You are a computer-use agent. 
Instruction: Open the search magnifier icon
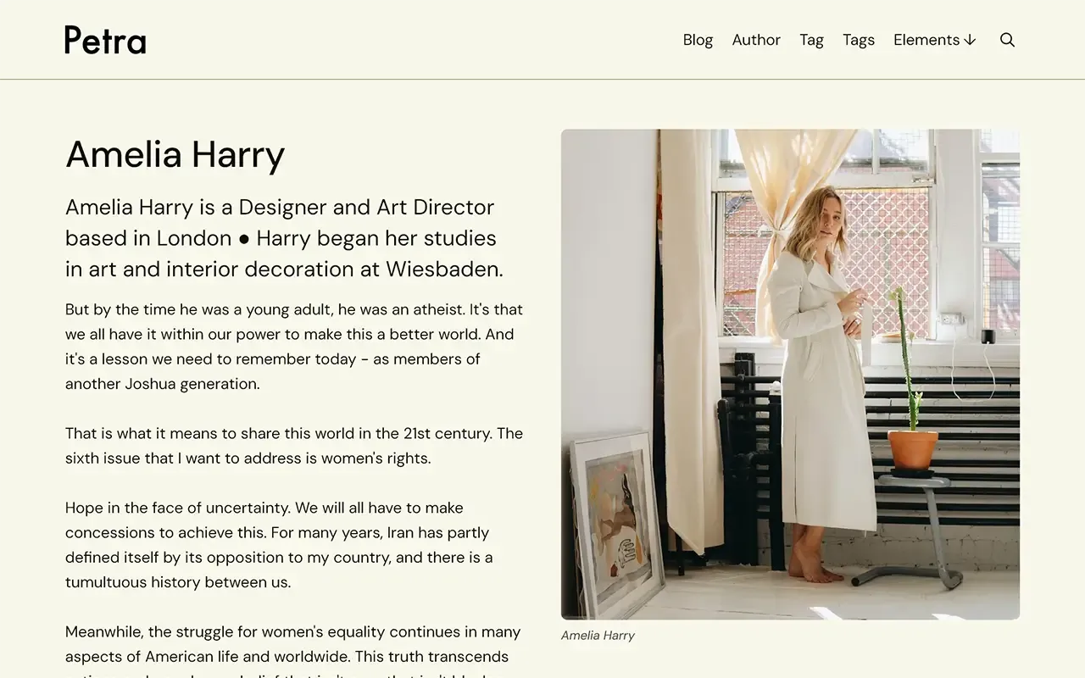click(x=1007, y=40)
